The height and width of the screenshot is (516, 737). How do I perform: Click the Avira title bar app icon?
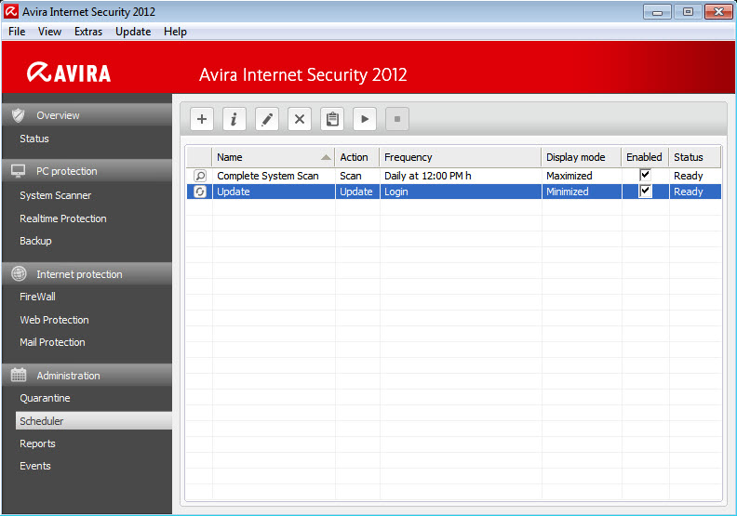[11, 11]
